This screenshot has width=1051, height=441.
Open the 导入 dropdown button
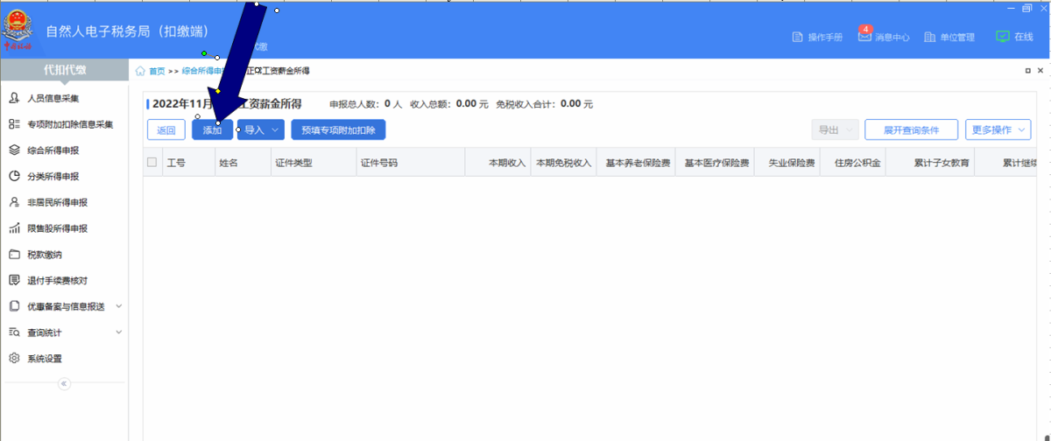(261, 130)
